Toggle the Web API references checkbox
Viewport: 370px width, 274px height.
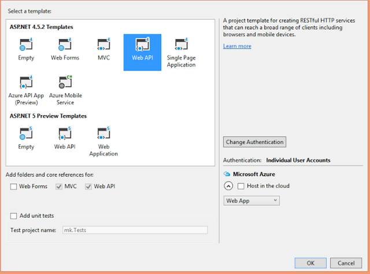coord(88,187)
